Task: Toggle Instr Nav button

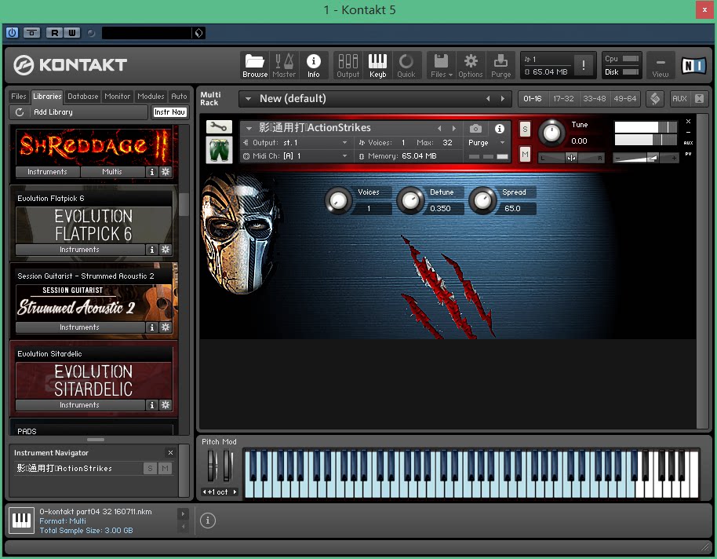Action: 169,112
